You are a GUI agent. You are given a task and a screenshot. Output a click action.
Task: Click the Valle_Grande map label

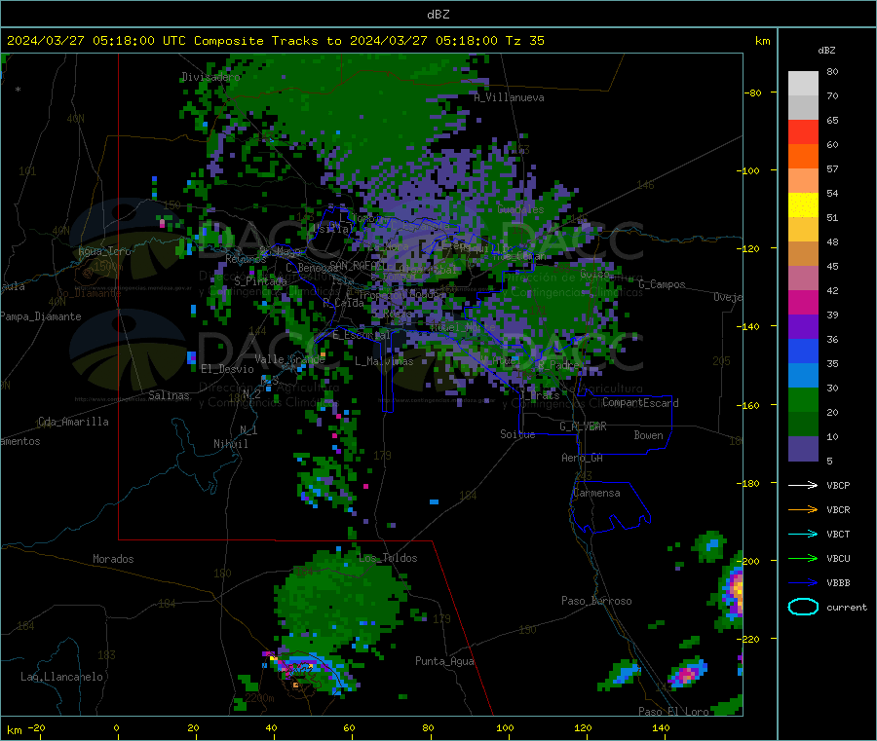(289, 359)
